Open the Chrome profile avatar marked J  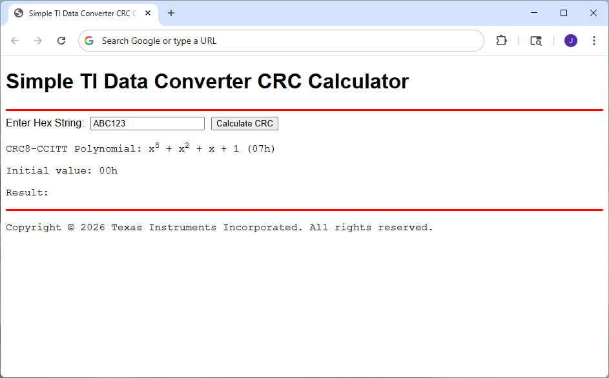click(570, 40)
